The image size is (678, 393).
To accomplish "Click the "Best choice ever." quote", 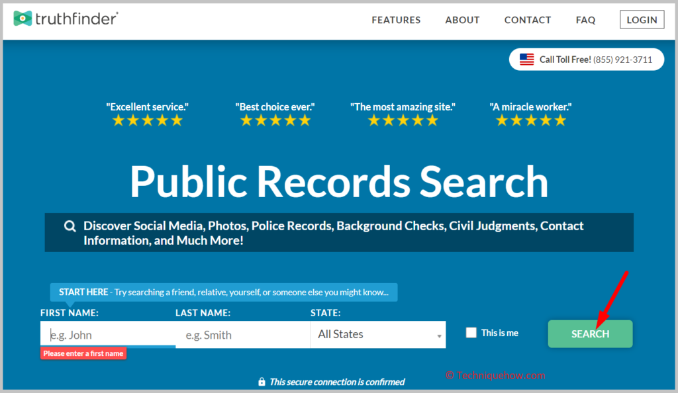I will [275, 107].
